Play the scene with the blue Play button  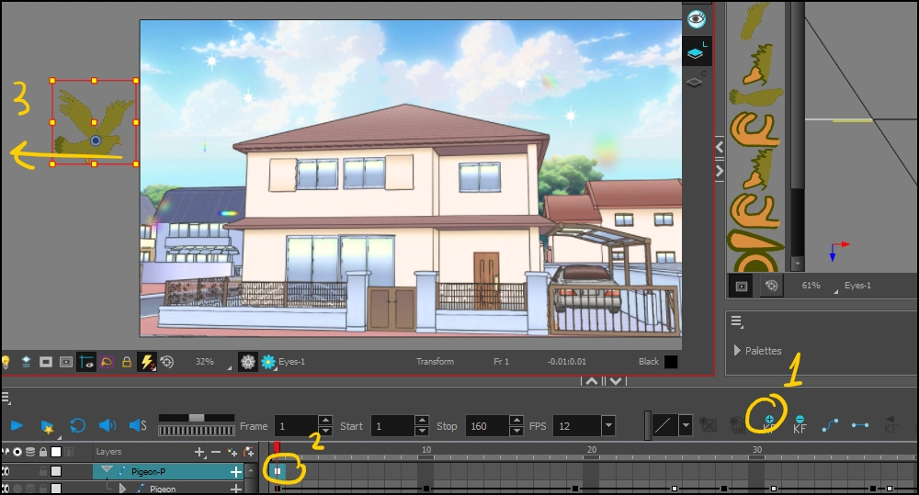click(17, 426)
